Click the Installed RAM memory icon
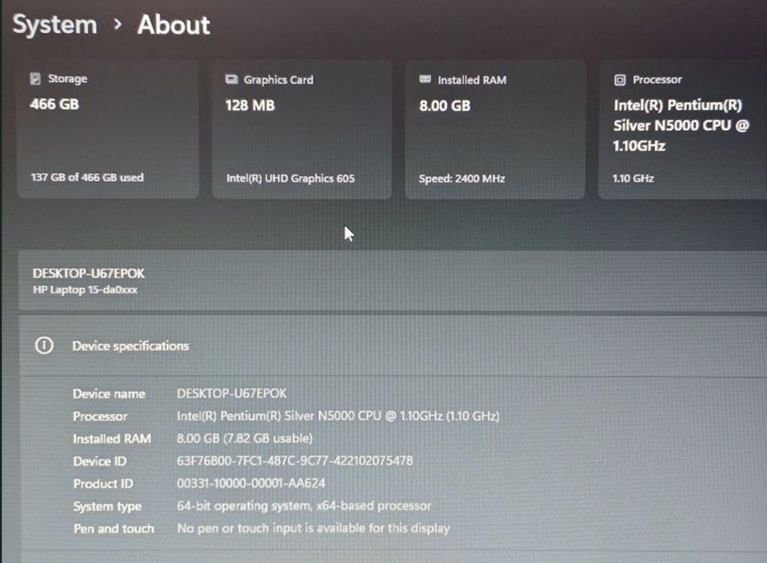This screenshot has width=767, height=563. coord(425,80)
